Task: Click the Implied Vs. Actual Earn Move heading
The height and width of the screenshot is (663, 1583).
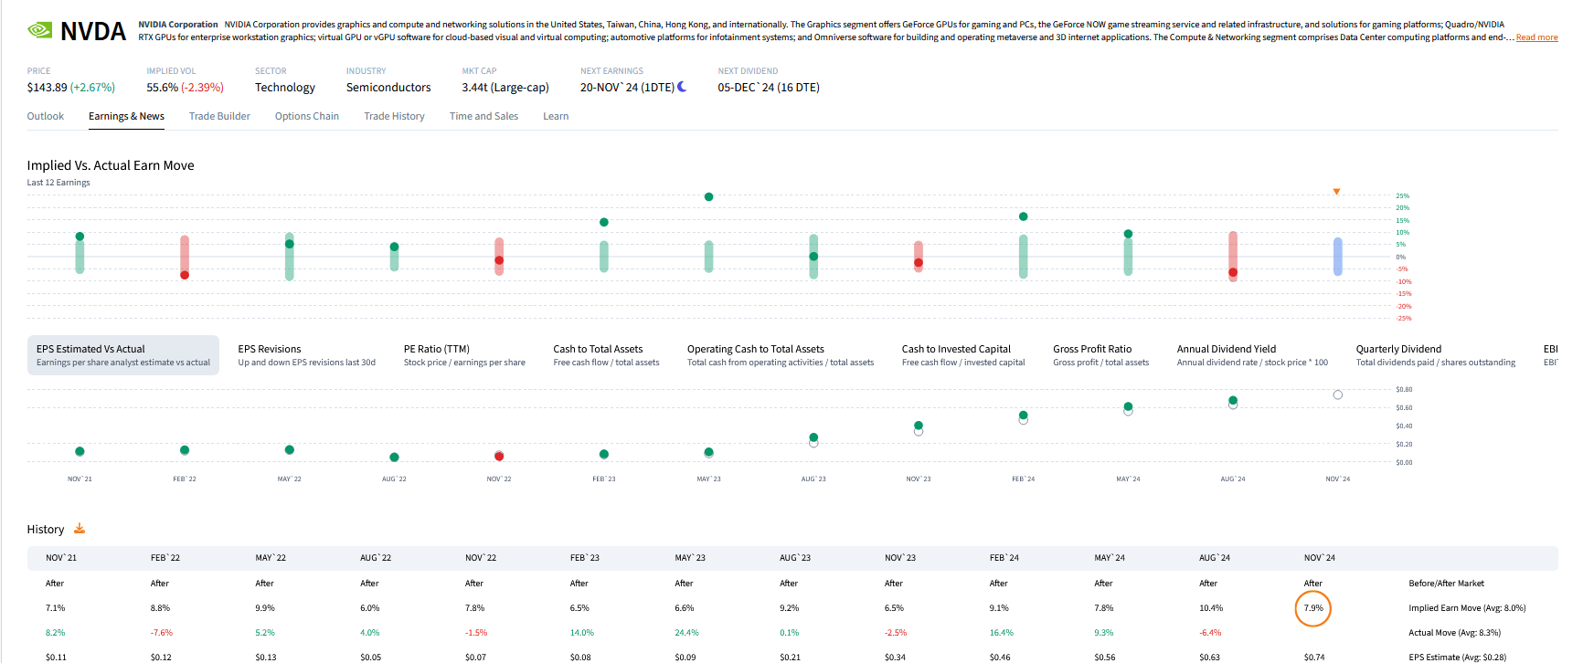Action: tap(111, 165)
